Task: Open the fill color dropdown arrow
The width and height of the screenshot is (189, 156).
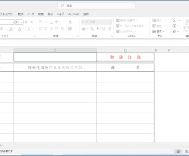Action: point(15,29)
